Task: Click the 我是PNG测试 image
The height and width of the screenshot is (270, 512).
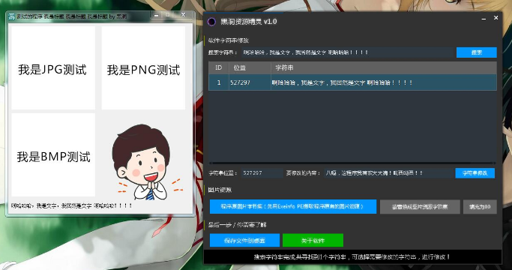Action: (x=143, y=68)
